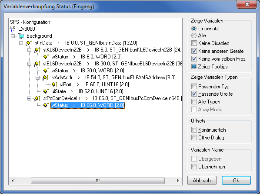This screenshot has width=260, height=194.
Task: Check Übernehmen variable name checkbox
Action: 194,166
